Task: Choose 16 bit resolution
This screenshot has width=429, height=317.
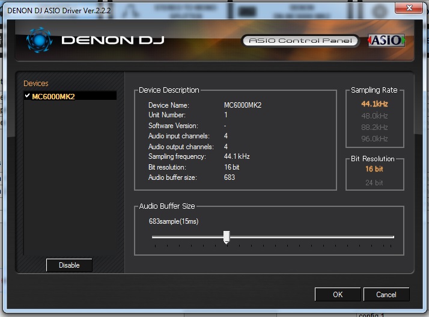Action: (x=374, y=169)
